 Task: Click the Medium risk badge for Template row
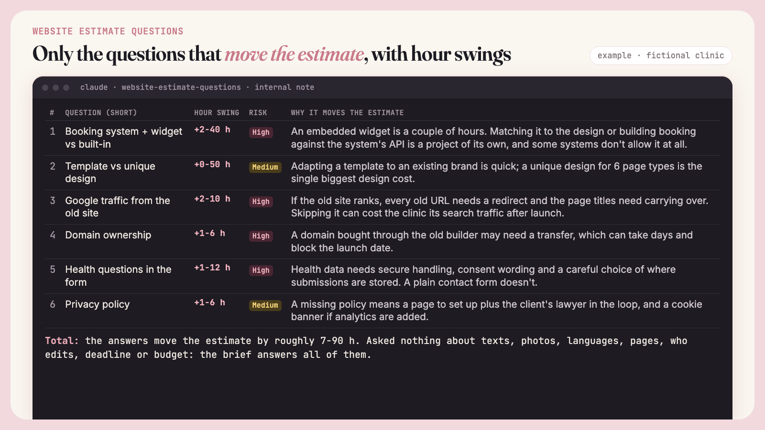pyautogui.click(x=265, y=167)
